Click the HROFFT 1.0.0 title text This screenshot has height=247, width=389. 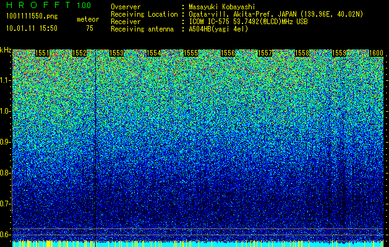49,5
